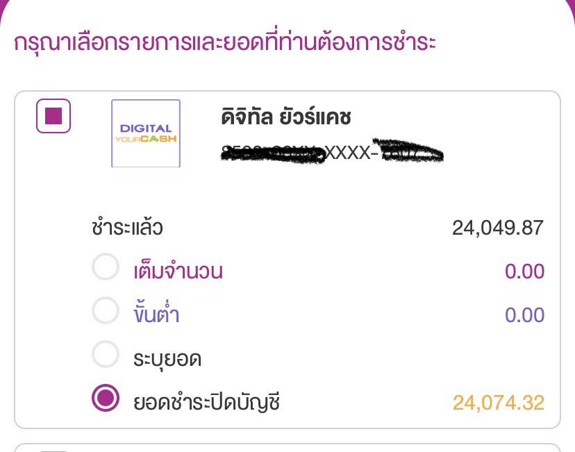Tap the next card's checkbox at bottom
575x452 pixels.
(x=53, y=449)
